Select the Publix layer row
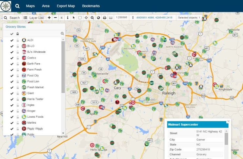This screenshot has width=243, height=159. tap(32, 134)
